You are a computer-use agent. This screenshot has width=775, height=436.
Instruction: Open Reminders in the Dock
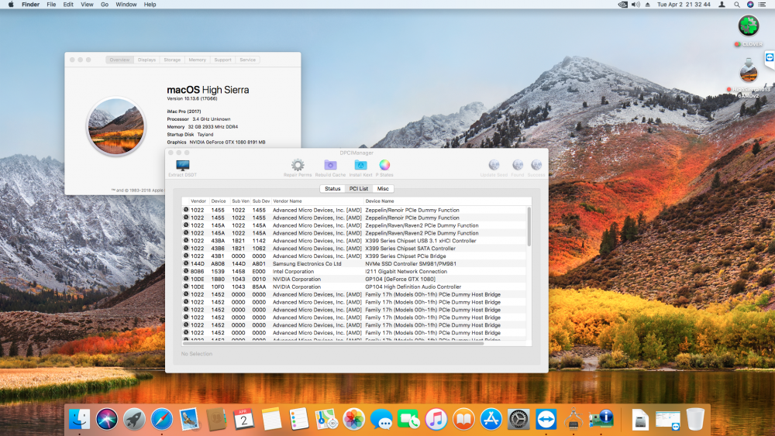click(x=298, y=419)
